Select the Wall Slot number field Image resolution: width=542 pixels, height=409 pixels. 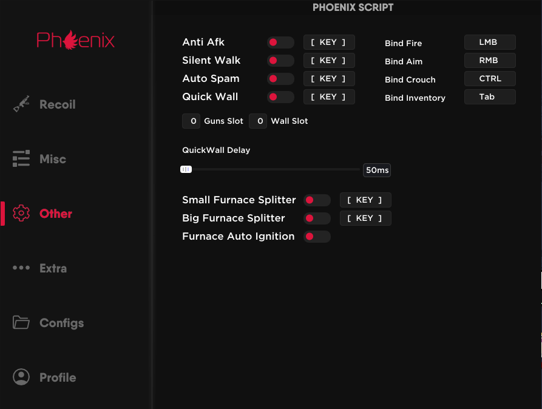[258, 121]
